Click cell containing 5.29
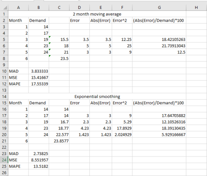This screenshot has height=176, width=207. pos(122,122)
